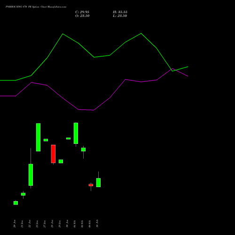Click the low value L: 23.50
This screenshot has width=235, height=235.
point(120,16)
